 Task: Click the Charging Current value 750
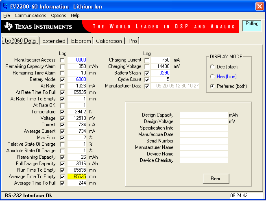(x=161, y=60)
